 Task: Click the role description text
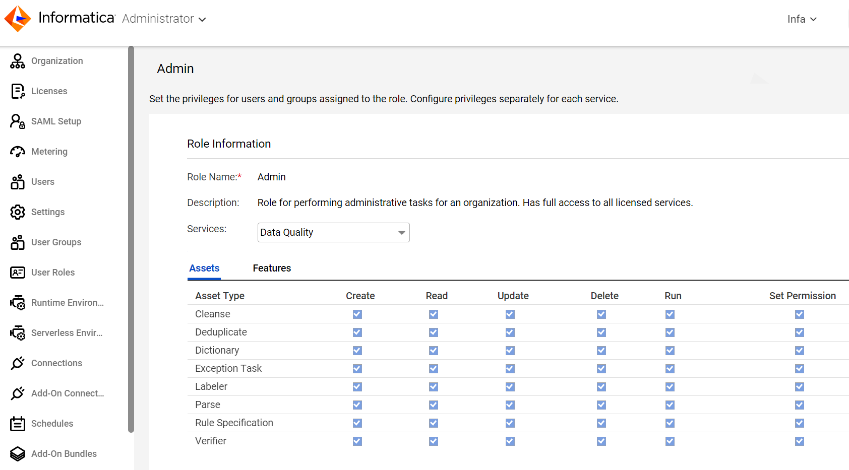(475, 203)
